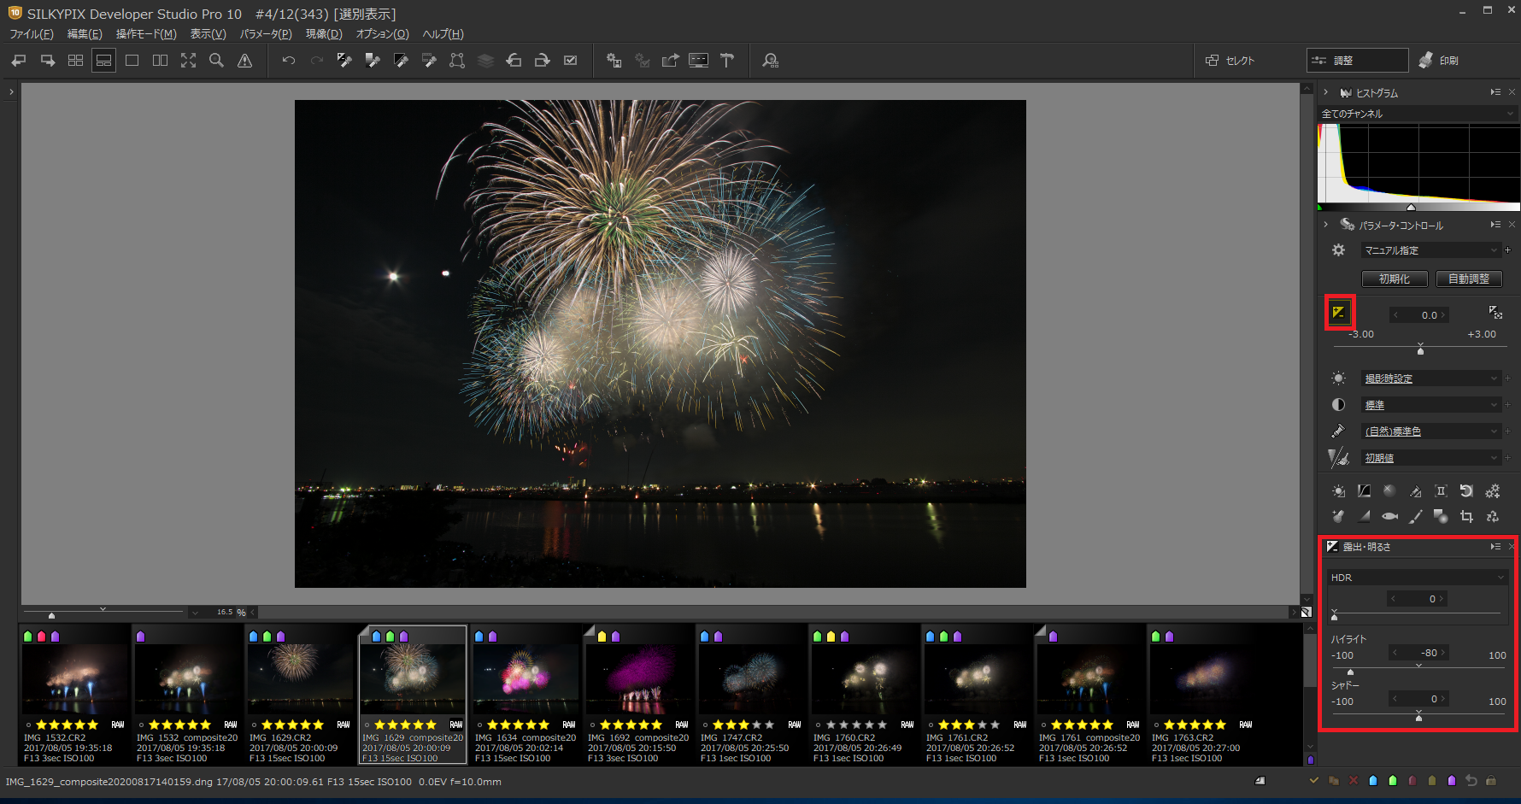Open the image search magnifier icon

770,61
